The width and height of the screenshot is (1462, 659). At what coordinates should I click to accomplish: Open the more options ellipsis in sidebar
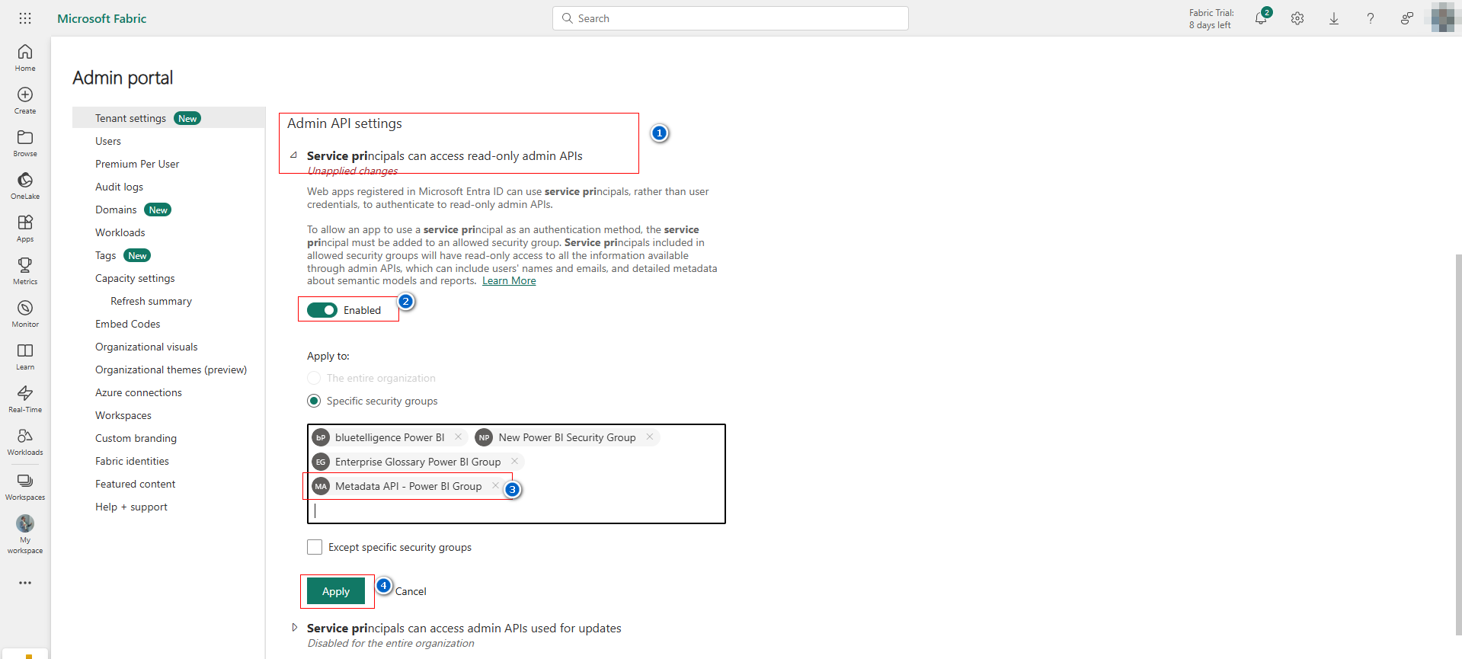25,583
